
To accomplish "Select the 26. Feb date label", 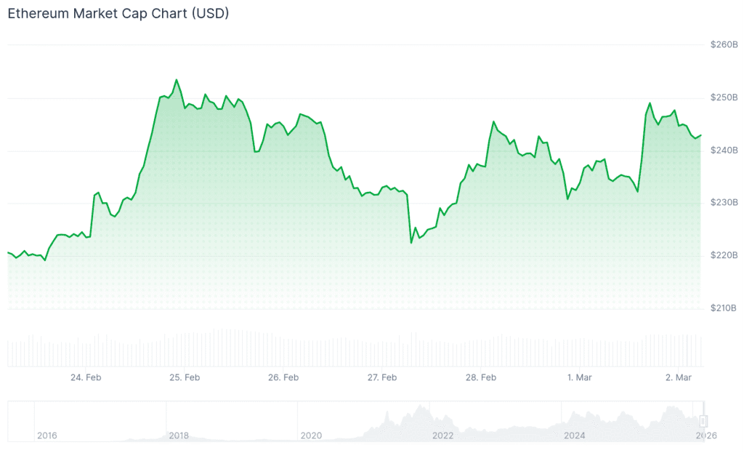I will [x=283, y=377].
